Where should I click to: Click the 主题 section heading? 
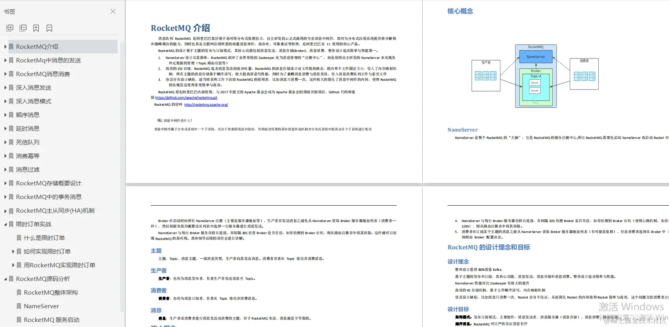[156, 251]
